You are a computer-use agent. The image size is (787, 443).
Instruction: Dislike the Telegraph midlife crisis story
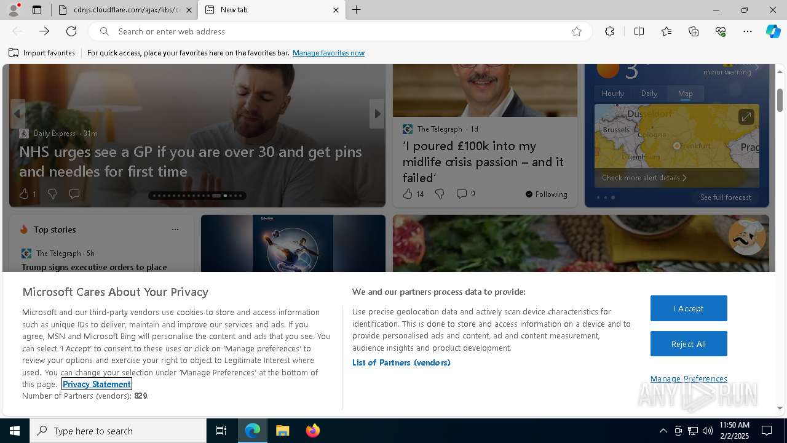click(x=440, y=194)
